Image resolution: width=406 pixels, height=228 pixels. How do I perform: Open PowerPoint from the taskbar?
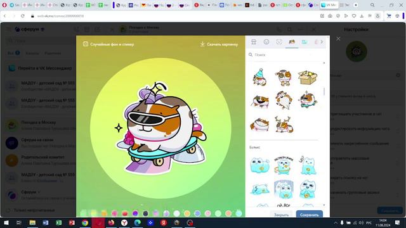[x=72, y=222]
